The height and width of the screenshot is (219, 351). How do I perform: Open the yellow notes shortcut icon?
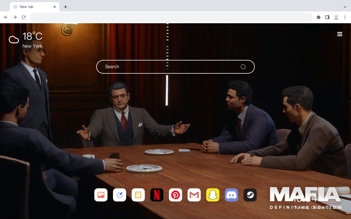coord(138,195)
